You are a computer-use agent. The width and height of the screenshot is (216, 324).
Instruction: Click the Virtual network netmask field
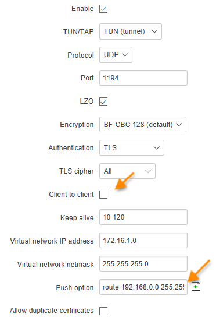click(143, 263)
